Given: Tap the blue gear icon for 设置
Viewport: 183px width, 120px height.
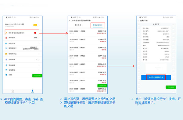Looking at the screenshot, I should point(6,75).
